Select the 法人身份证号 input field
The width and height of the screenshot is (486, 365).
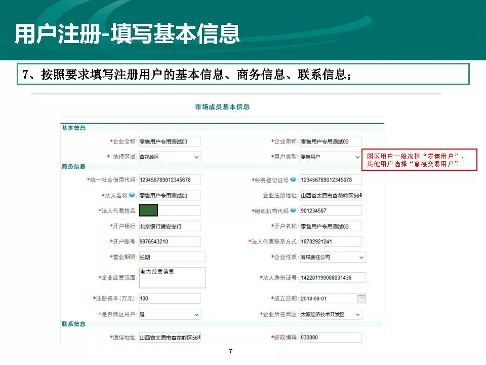(331, 278)
